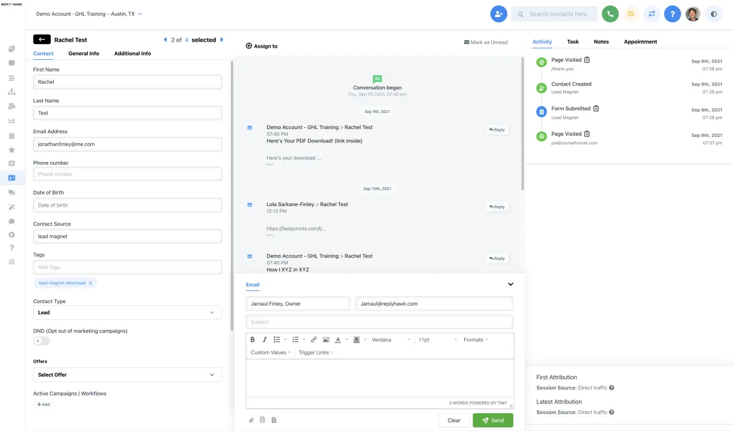Expand the Select Offer dropdown
Viewport: 733px width, 431px height.
point(127,375)
